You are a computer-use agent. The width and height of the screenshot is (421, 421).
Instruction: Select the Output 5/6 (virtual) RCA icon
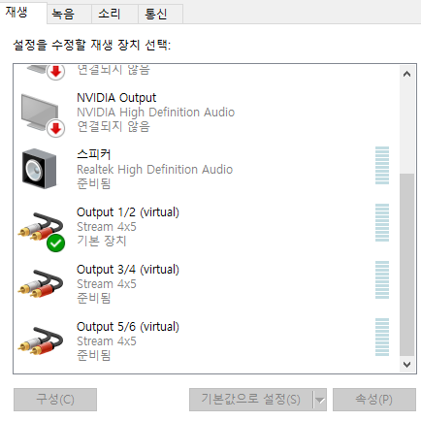click(x=41, y=341)
